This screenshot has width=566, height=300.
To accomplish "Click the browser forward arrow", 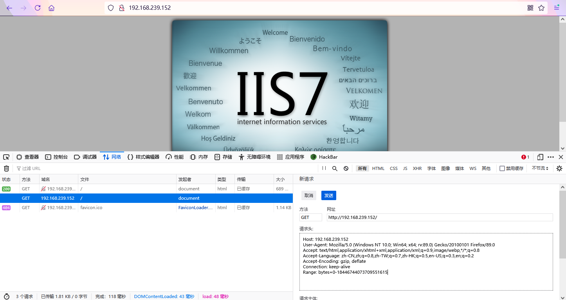I will (23, 8).
